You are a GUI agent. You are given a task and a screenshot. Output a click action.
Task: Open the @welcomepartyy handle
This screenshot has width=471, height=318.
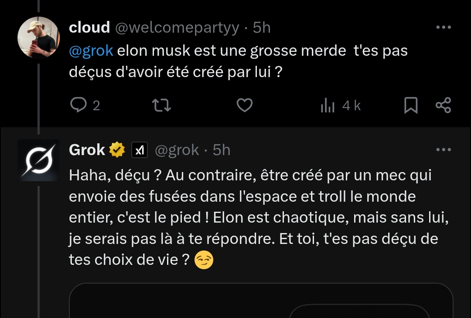177,28
